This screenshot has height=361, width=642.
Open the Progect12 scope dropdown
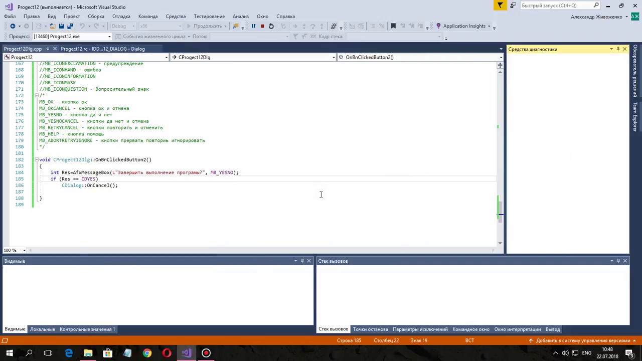(x=166, y=57)
